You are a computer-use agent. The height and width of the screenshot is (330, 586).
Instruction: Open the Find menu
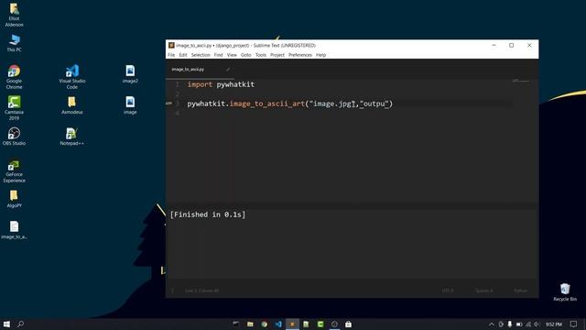218,55
